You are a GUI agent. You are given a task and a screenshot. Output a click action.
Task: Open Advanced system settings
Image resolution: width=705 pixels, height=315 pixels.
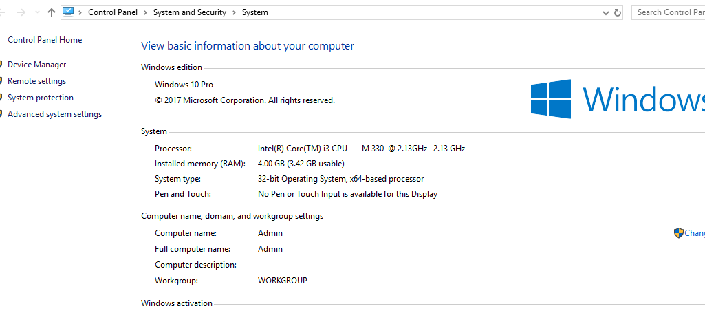pos(55,114)
